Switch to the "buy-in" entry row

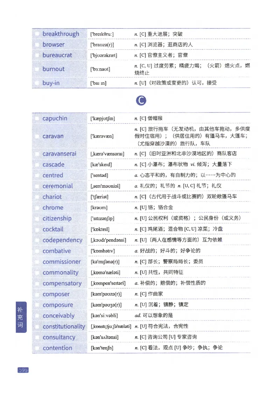(x=51, y=83)
